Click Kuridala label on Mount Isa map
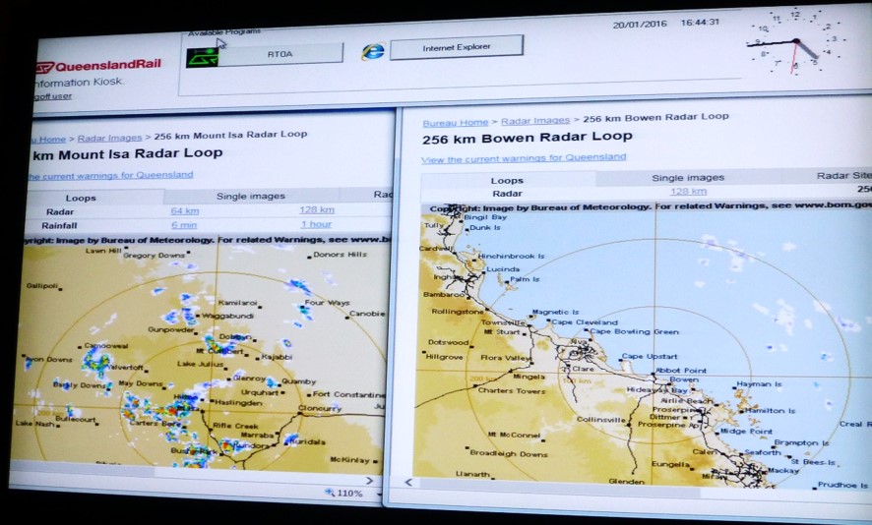872x525 pixels. 307,442
